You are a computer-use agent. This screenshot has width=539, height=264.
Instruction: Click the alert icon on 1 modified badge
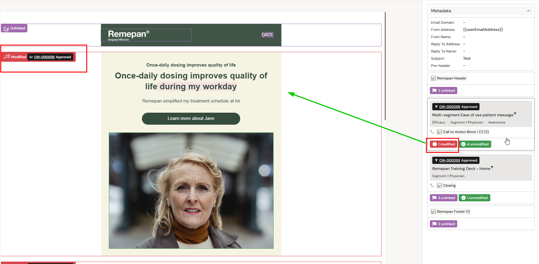pos(434,144)
